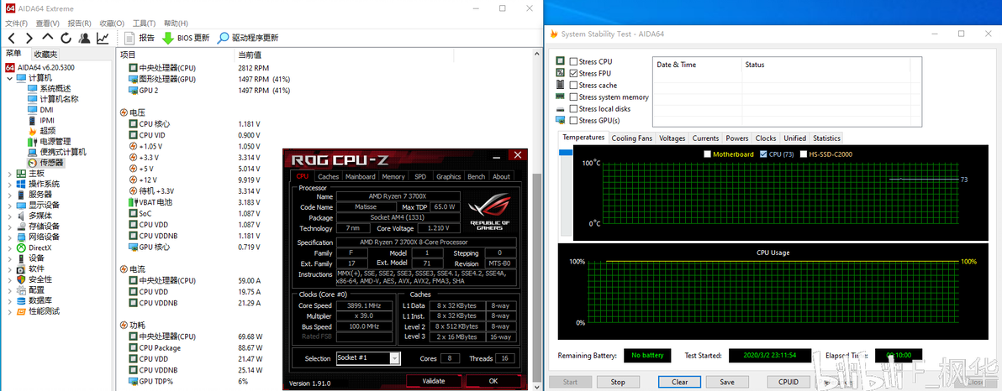Expand the 操作系统 tree node
The image size is (1002, 391).
9,184
